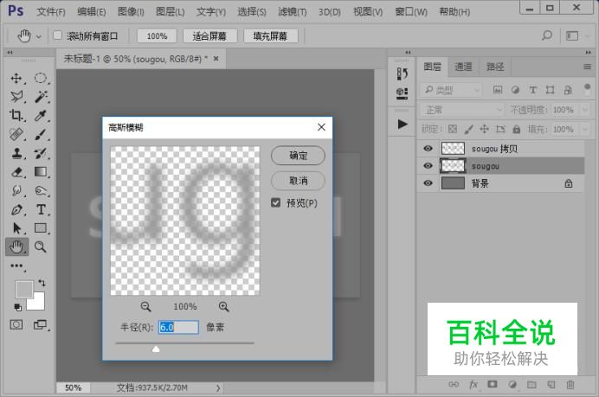The image size is (599, 397).
Task: Select the Crop tool
Action: coord(16,115)
